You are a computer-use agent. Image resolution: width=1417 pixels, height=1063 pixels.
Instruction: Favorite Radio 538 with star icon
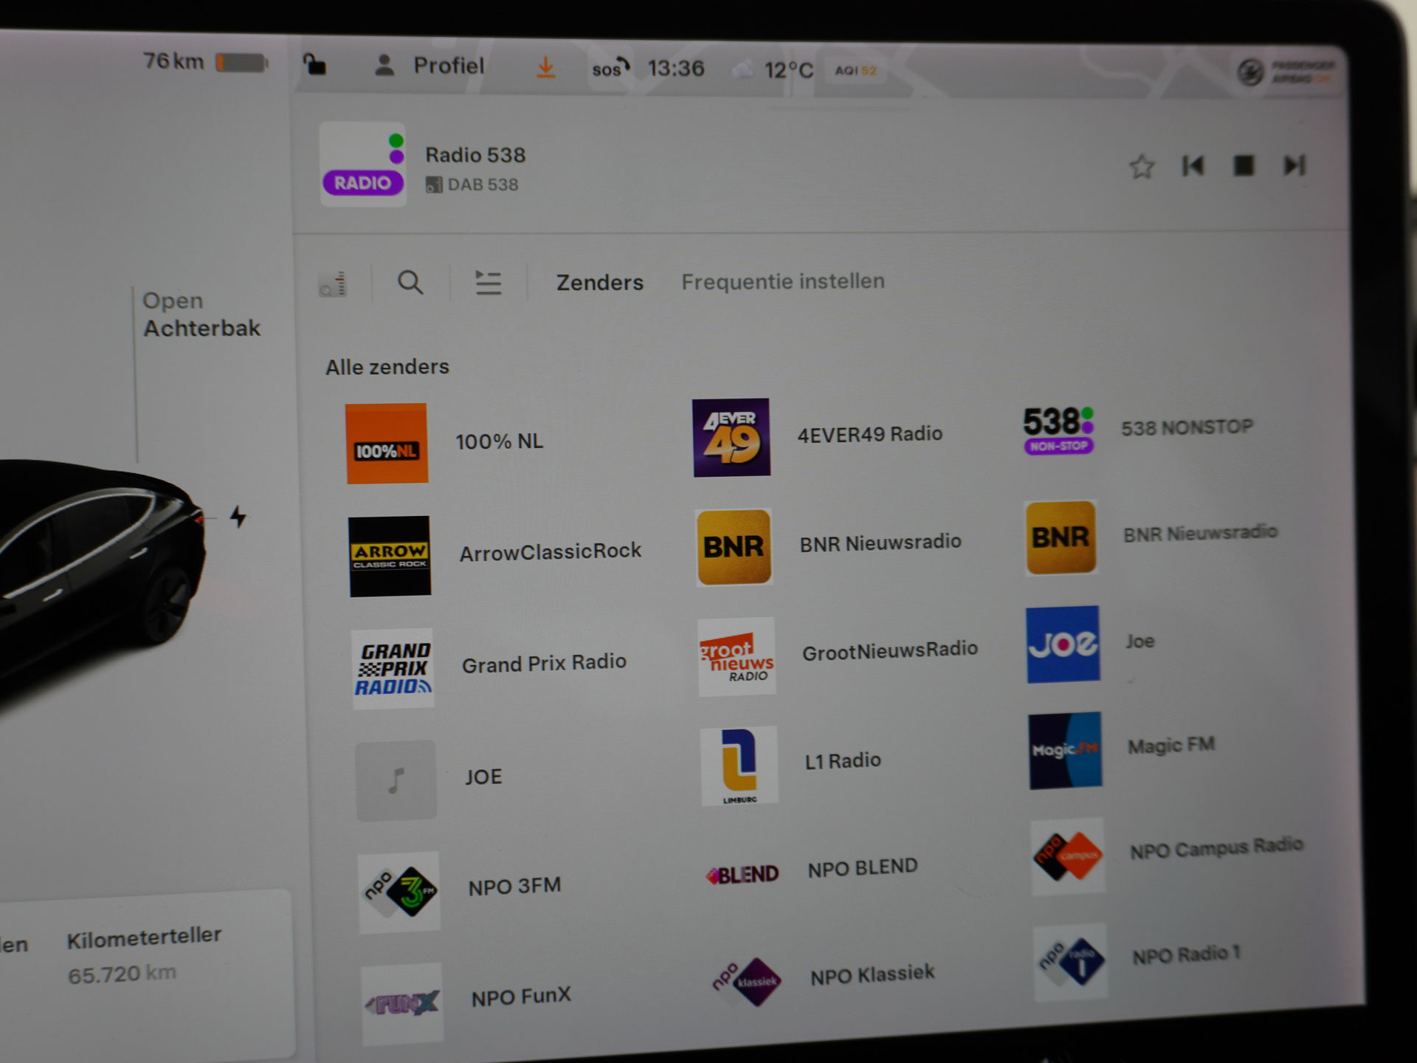tap(1141, 167)
